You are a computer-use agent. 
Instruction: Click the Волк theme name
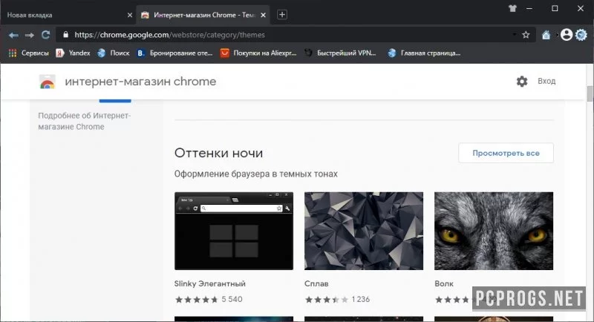[x=444, y=283]
